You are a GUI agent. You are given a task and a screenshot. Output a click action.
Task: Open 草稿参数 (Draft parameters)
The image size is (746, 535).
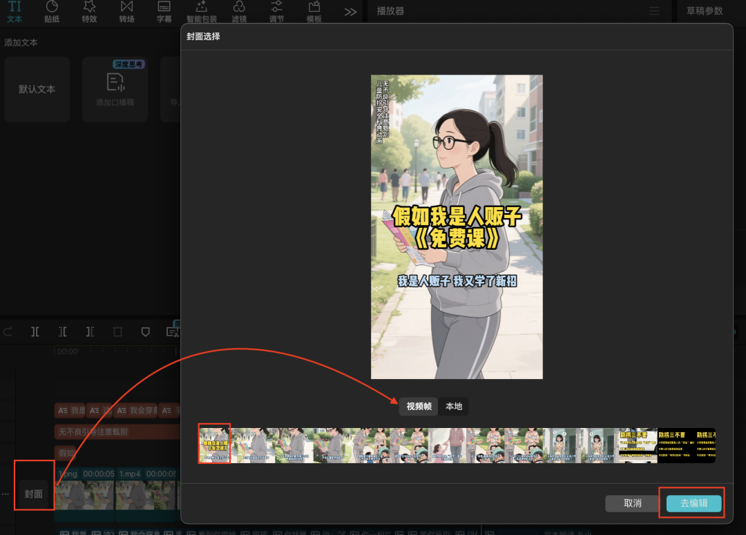coord(706,12)
